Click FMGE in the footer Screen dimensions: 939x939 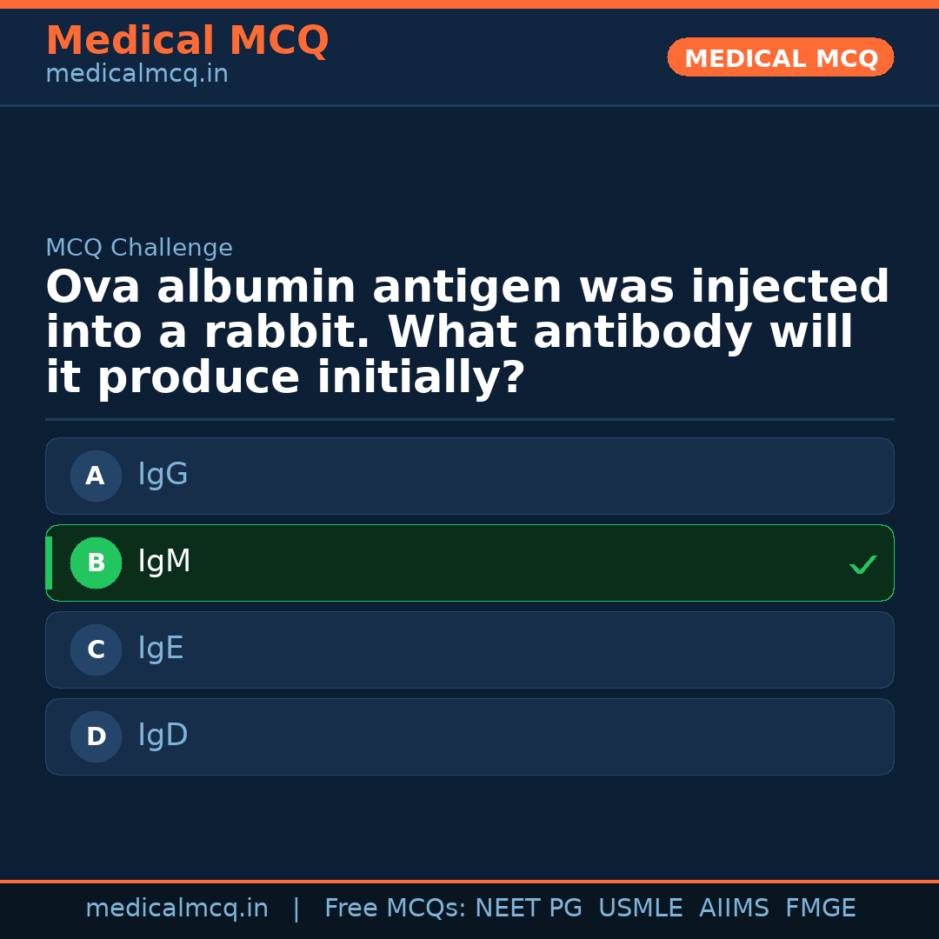[821, 909]
